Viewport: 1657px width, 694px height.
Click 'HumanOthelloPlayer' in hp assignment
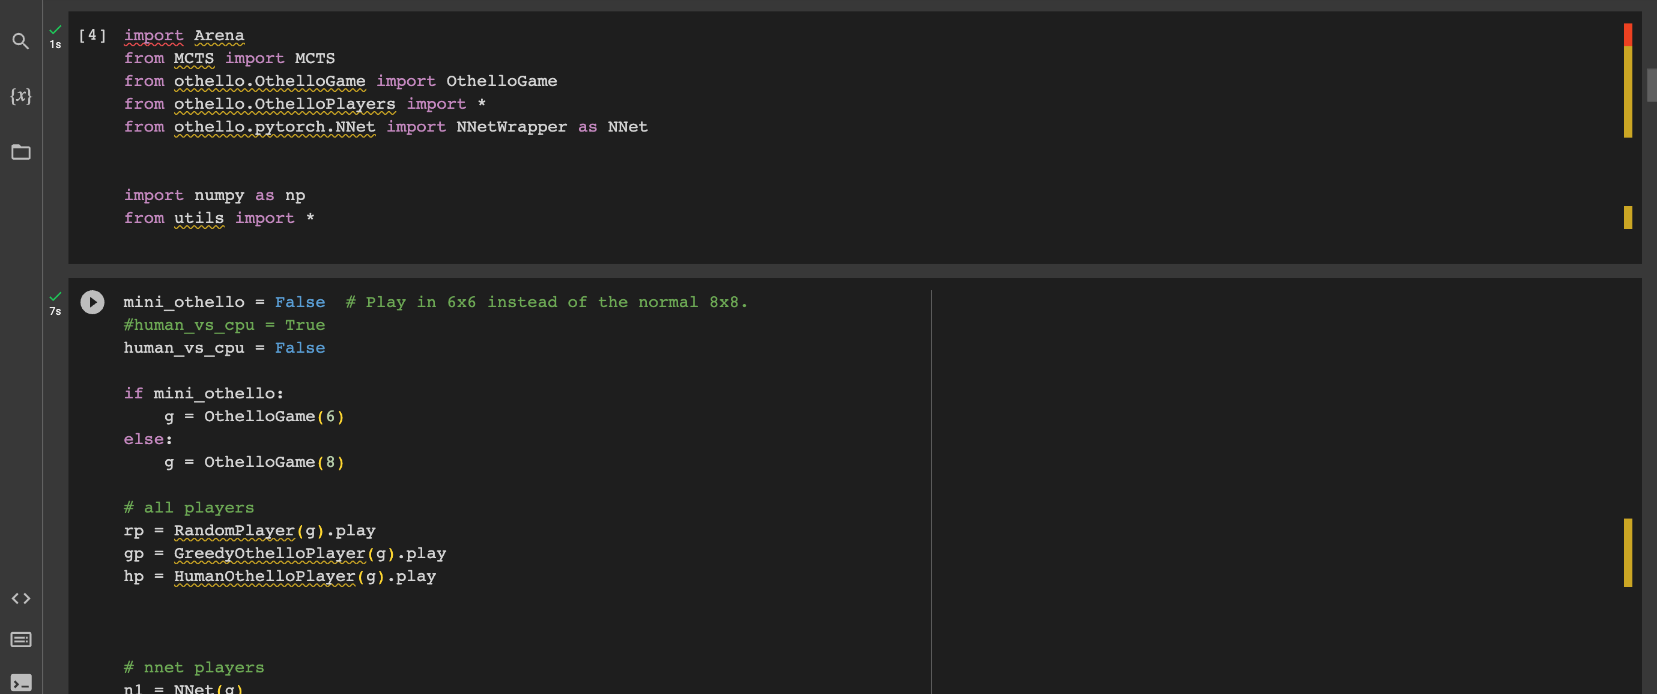click(x=264, y=576)
